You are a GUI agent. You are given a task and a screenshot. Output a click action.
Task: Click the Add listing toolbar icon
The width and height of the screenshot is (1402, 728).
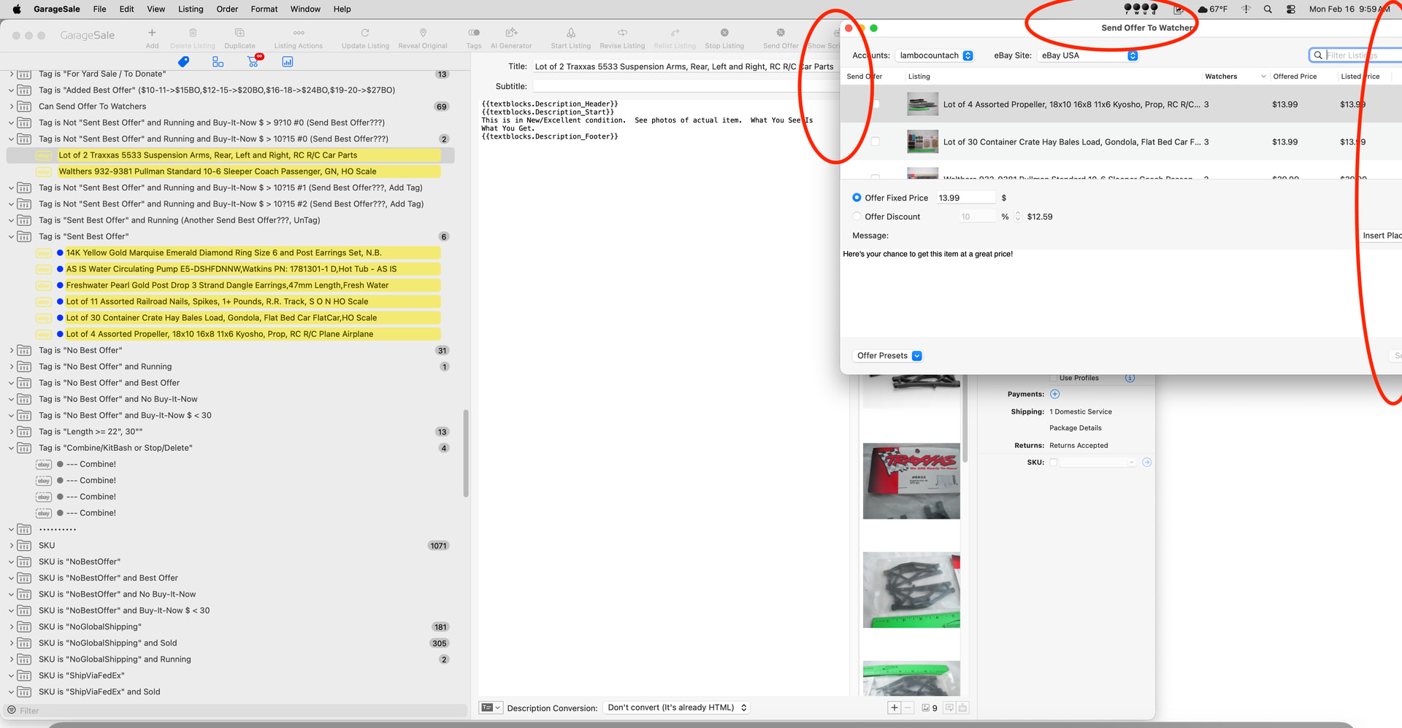click(152, 34)
